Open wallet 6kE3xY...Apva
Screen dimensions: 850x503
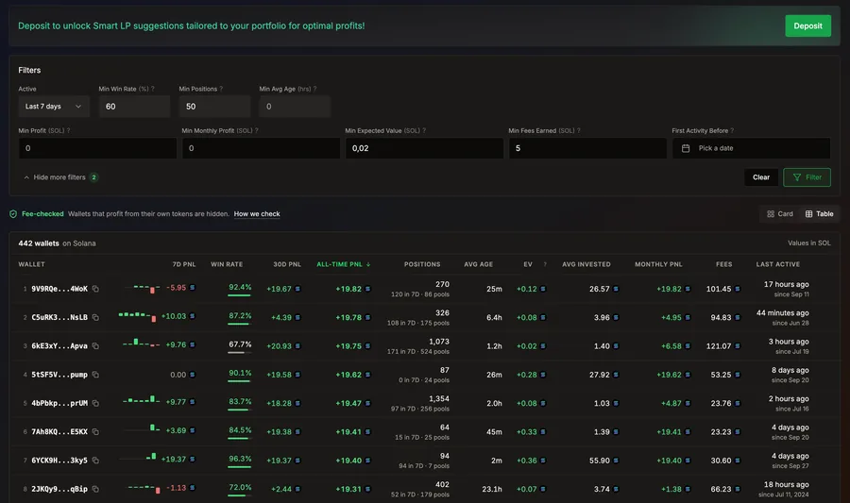(59, 346)
